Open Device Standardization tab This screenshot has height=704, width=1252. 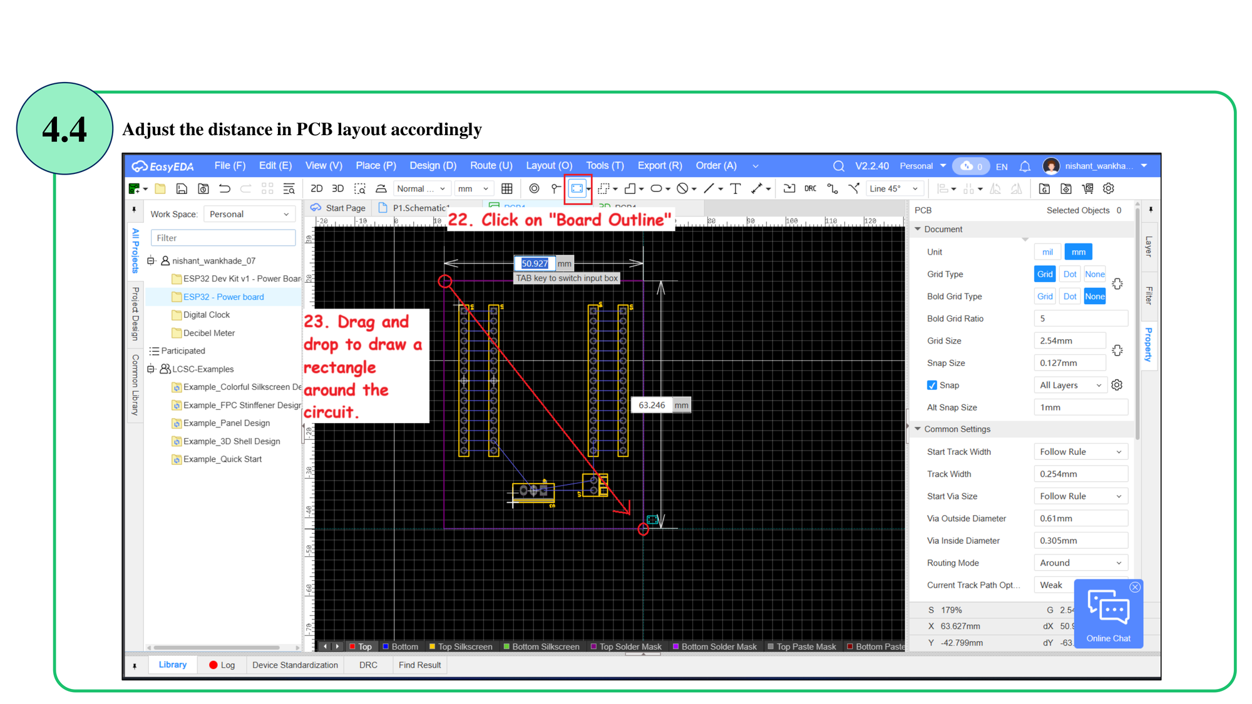pyautogui.click(x=295, y=665)
